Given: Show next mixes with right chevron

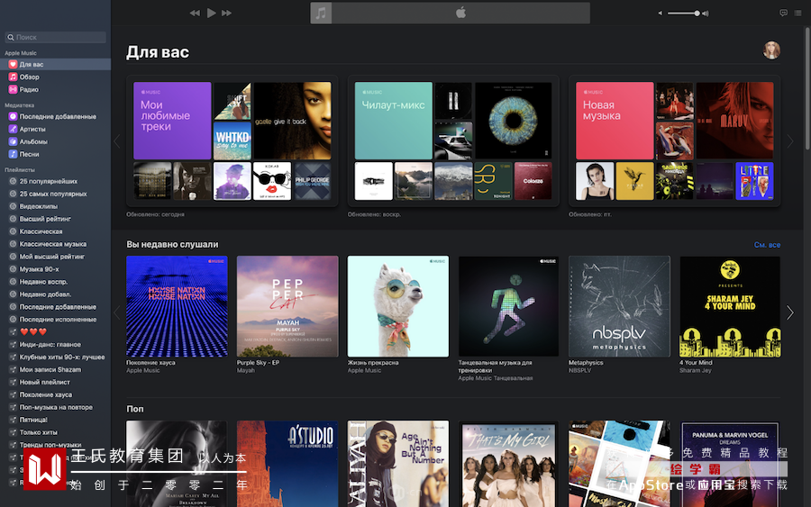Looking at the screenshot, I should click(x=789, y=141).
